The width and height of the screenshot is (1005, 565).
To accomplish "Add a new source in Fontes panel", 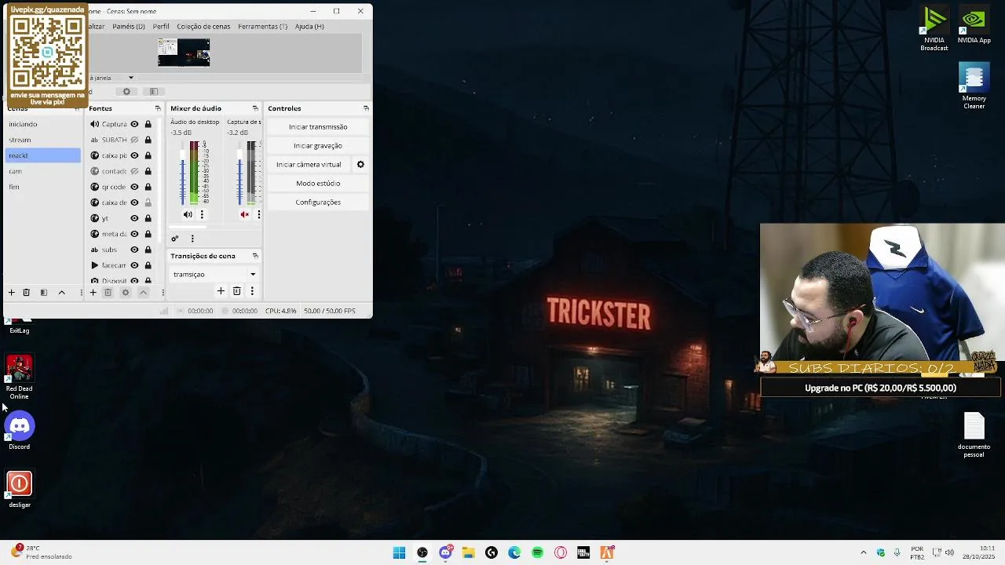I will (93, 292).
